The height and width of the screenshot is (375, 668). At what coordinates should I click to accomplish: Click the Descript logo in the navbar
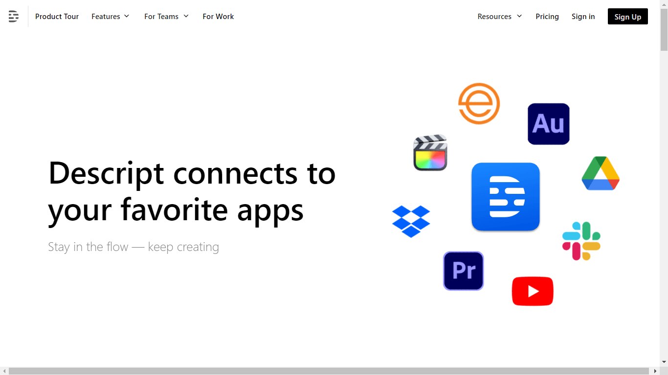14,17
